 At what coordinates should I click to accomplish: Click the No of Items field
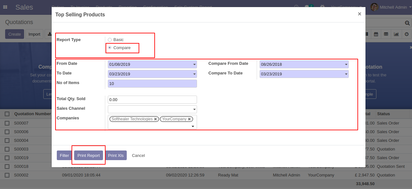pyautogui.click(x=152, y=84)
